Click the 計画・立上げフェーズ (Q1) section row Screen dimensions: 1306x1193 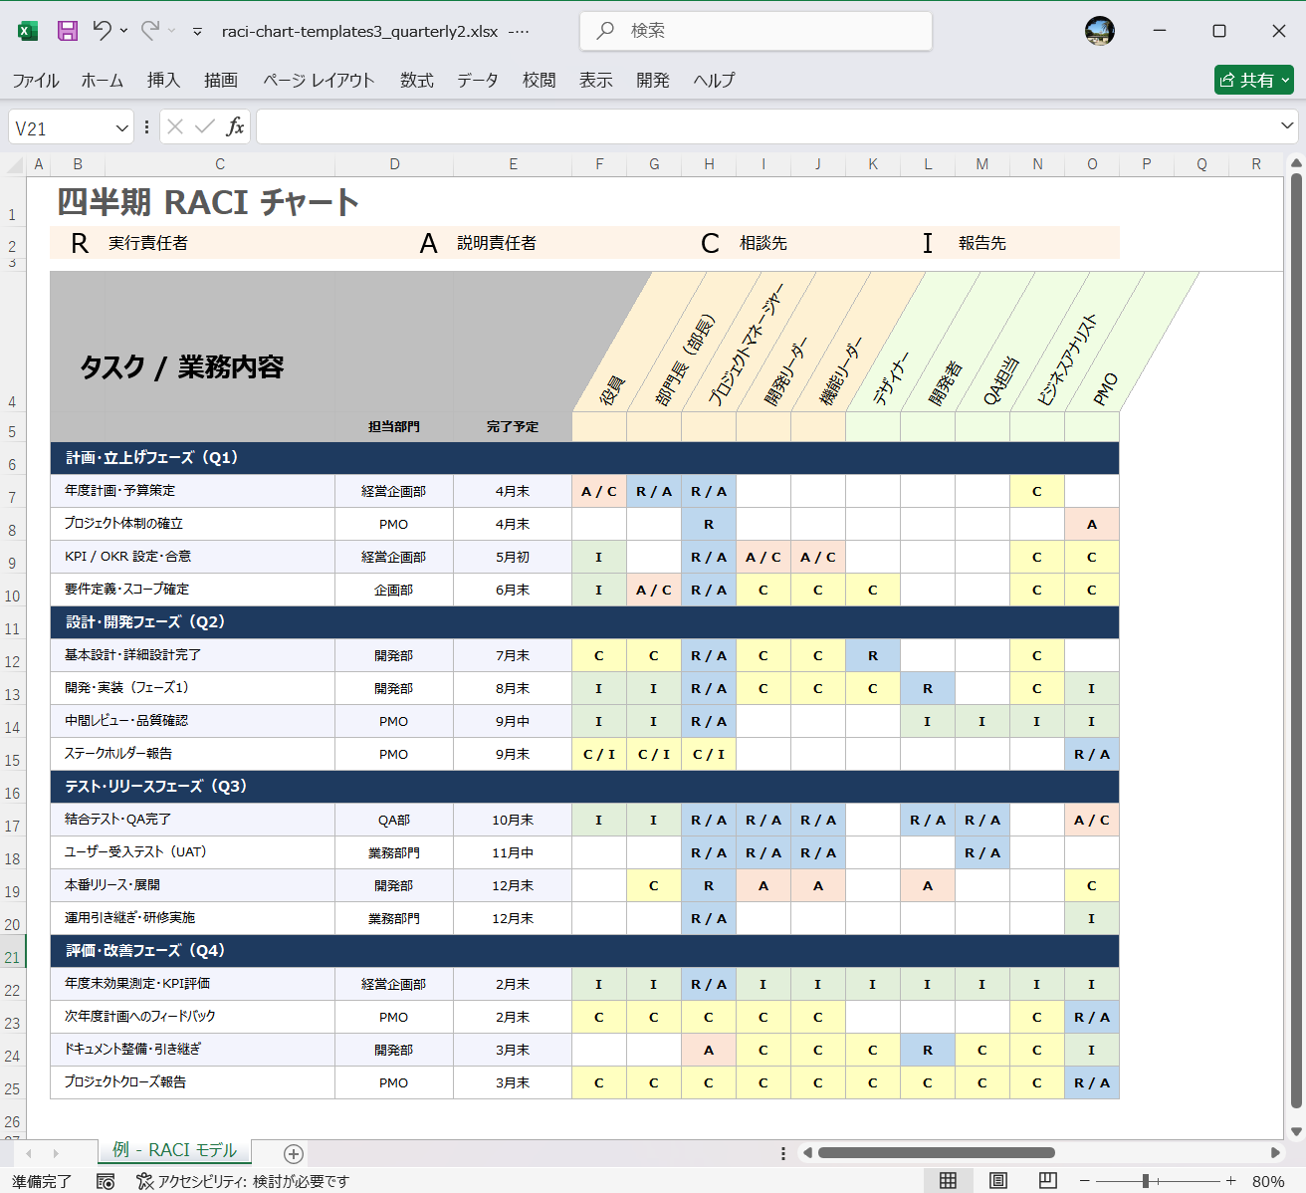(584, 458)
